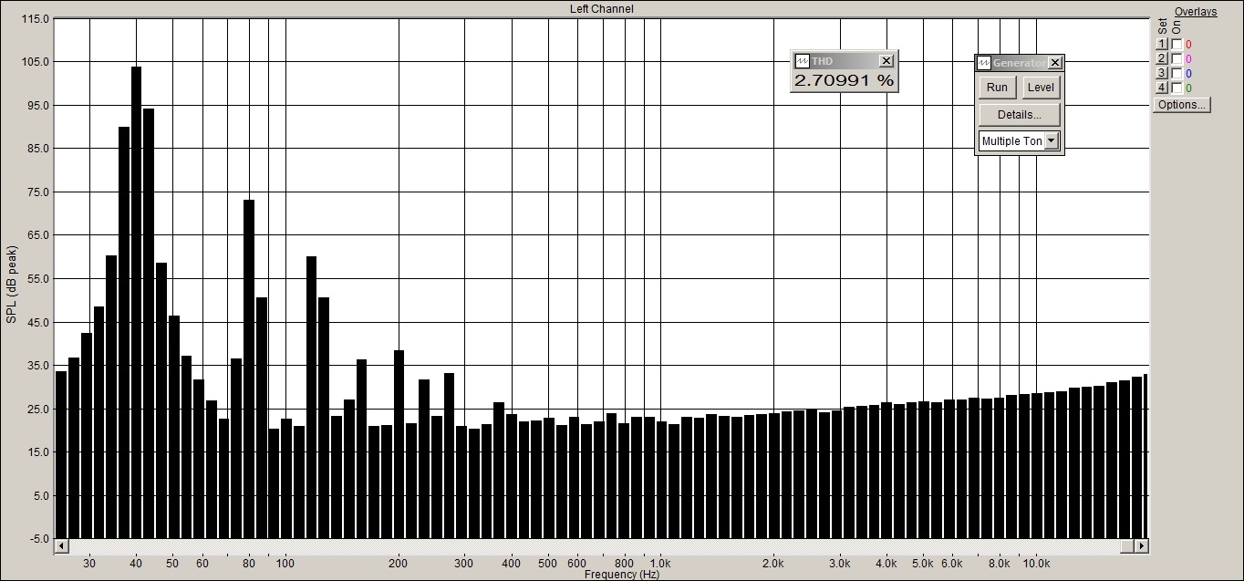Click the THD value 2.70991 %
The width and height of the screenshot is (1244, 581).
tap(844, 80)
